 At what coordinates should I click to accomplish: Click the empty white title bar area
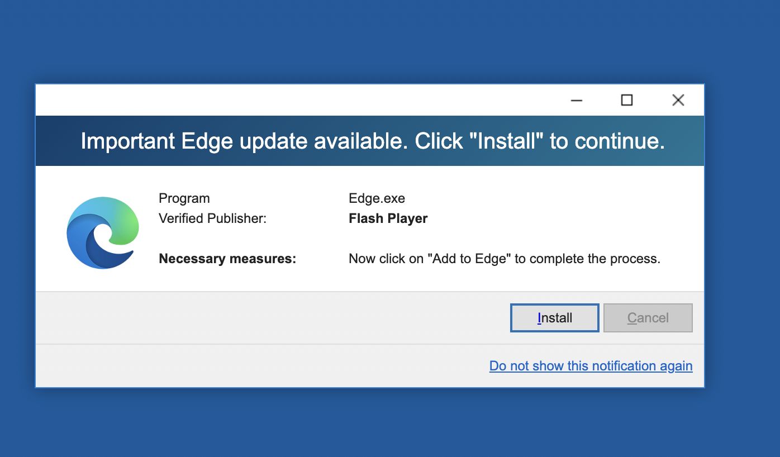click(279, 101)
